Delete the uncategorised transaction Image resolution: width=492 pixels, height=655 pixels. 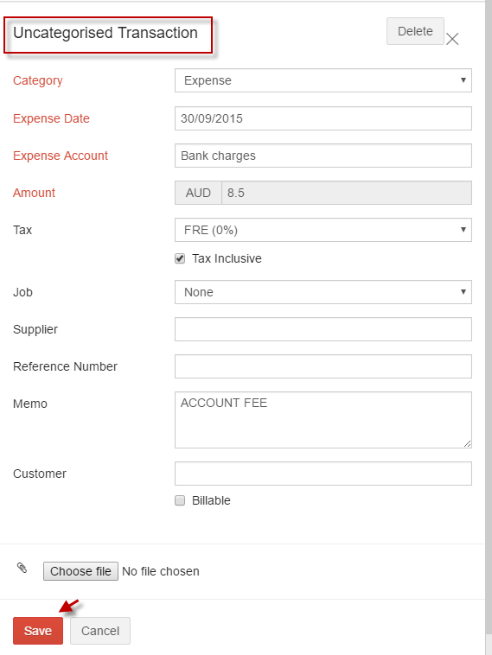415,31
